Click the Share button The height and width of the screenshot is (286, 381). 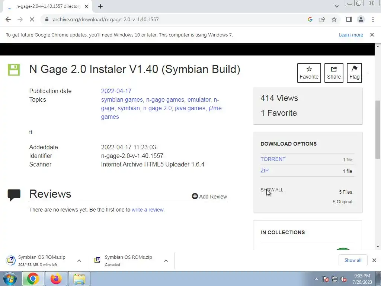(334, 73)
